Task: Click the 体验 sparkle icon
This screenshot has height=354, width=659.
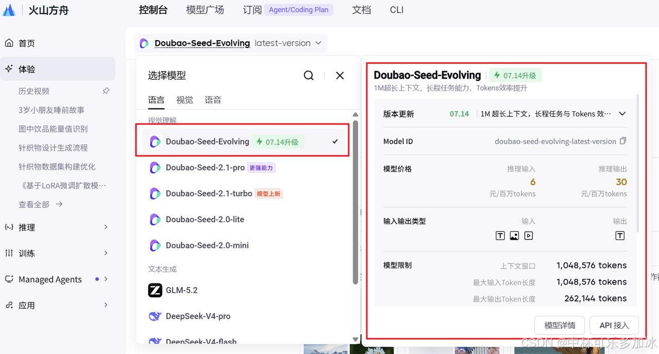Action: 9,69
